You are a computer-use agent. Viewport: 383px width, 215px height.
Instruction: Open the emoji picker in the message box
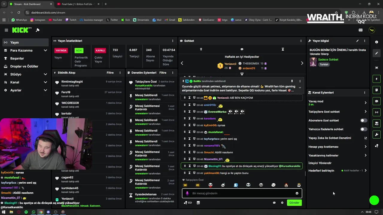point(297,193)
